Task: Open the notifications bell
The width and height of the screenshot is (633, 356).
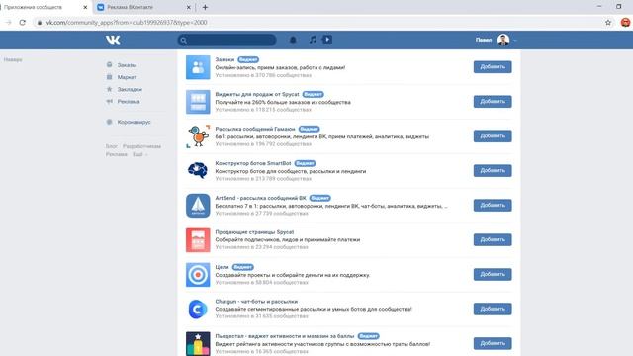Action: click(293, 40)
